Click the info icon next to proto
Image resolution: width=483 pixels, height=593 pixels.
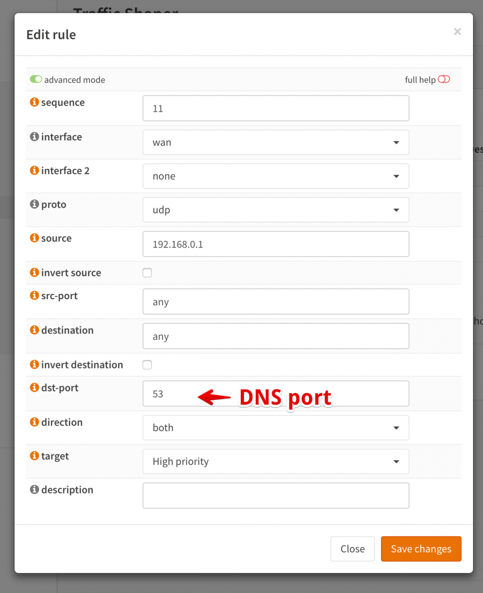[x=34, y=204]
